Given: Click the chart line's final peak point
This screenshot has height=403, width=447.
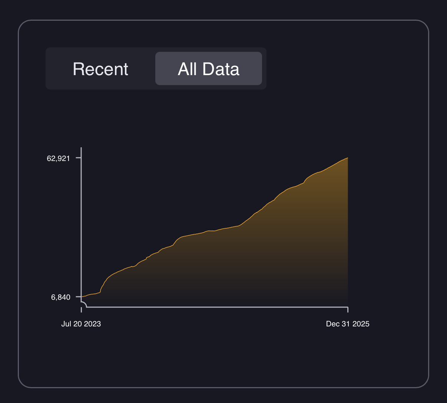Looking at the screenshot, I should click(x=347, y=158).
